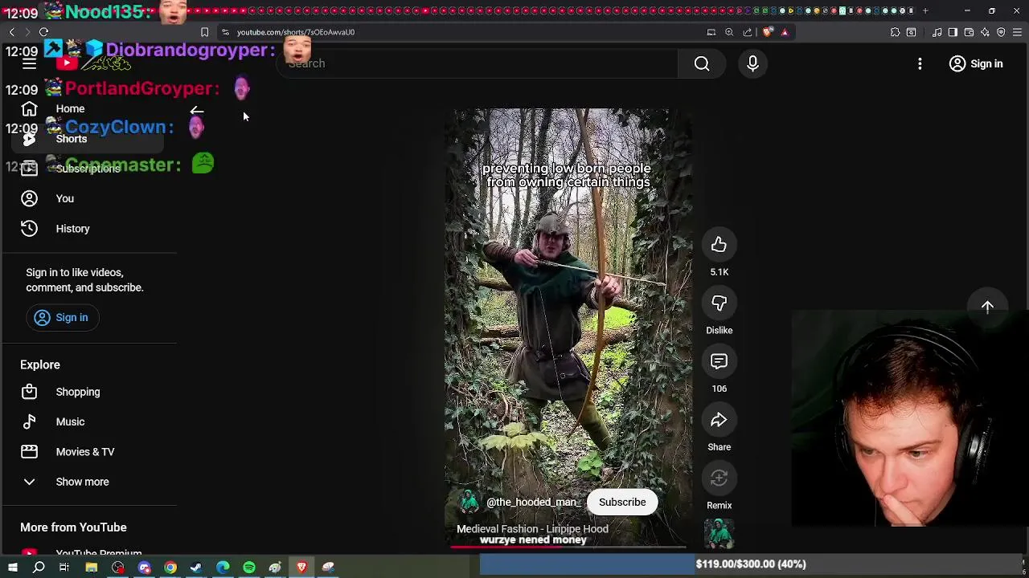The width and height of the screenshot is (1029, 578).
Task: Open the You section
Action: [88, 198]
